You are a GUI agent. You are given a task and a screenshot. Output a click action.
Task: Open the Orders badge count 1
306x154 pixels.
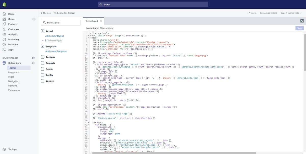pos(34,19)
